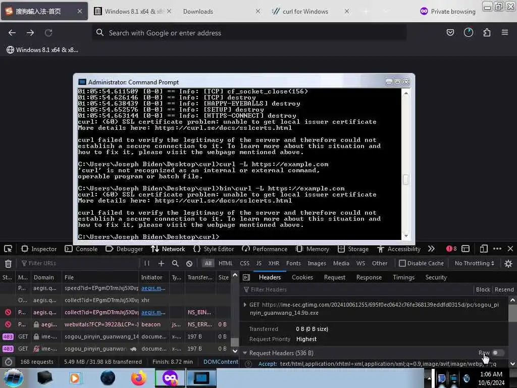Open the private browsing Firefox taskbar icon
The width and height of the screenshot is (517, 388).
pyautogui.click(x=170, y=378)
